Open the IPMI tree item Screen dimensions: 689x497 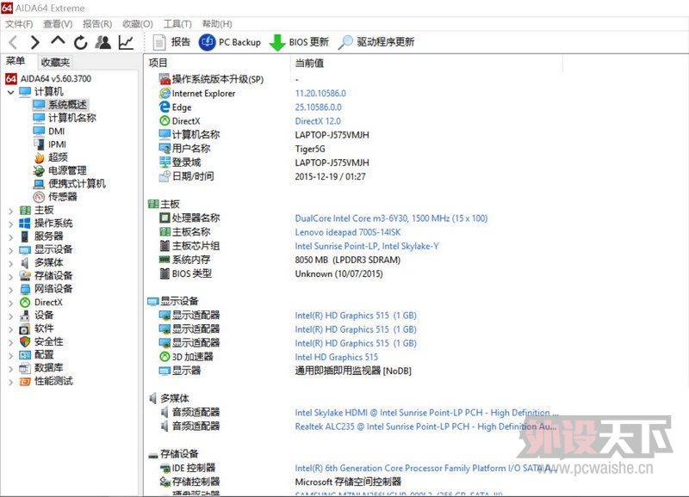coord(50,144)
